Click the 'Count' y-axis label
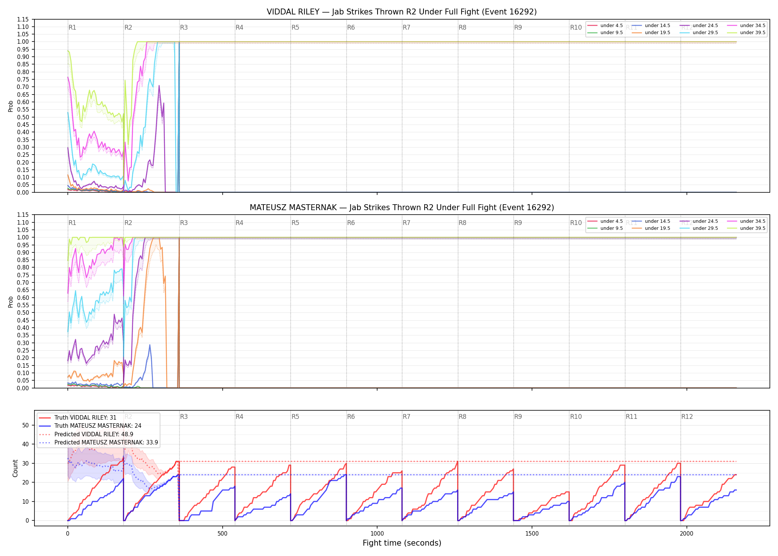Image resolution: width=778 pixels, height=556 pixels. (x=15, y=468)
